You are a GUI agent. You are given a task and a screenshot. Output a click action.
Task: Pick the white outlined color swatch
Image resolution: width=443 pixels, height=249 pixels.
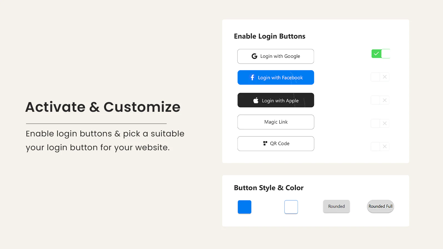coord(291,207)
